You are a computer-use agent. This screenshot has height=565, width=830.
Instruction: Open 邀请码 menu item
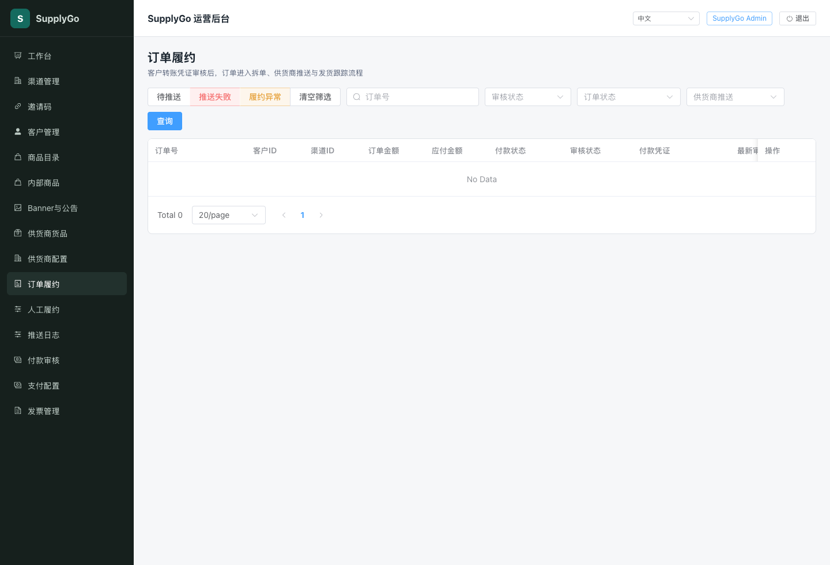[67, 106]
